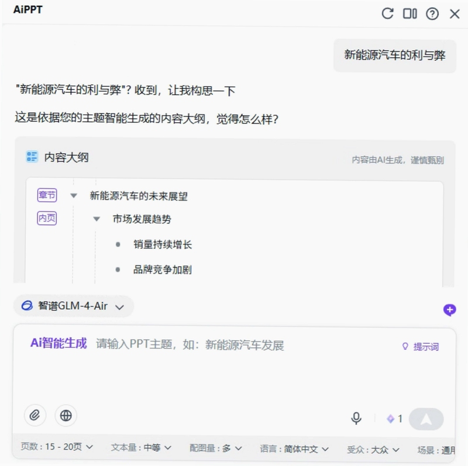Select the 品牌竞争加剧 bullet item
The width and height of the screenshot is (468, 466).
(163, 270)
